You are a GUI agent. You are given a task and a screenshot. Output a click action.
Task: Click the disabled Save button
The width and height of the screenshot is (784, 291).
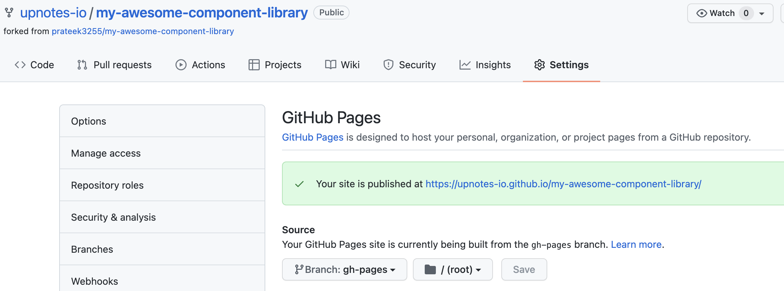(524, 269)
